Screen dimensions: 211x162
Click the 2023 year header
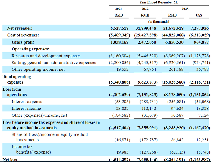point(185,9)
